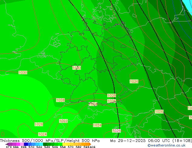
Task: Click the map title 'Thickness 500/1000 hPa/SLP/Height 500 hPa'
Action: click(50, 141)
